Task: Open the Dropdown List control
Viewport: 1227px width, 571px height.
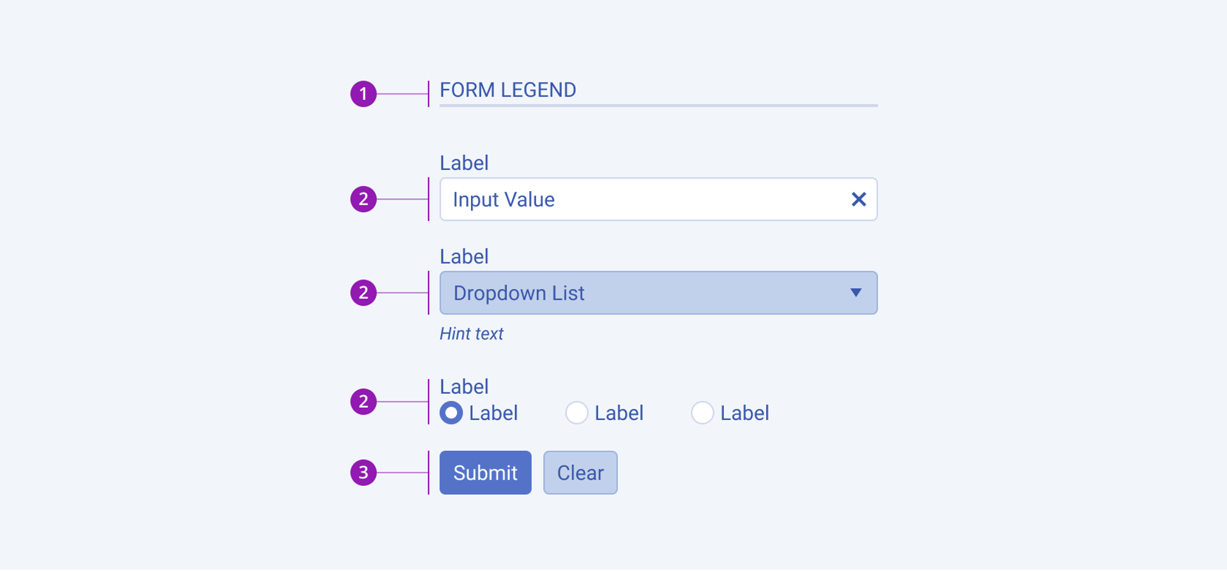Action: [658, 293]
